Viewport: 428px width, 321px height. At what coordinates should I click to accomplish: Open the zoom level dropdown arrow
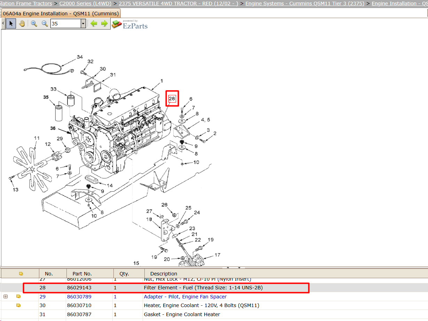pos(83,24)
